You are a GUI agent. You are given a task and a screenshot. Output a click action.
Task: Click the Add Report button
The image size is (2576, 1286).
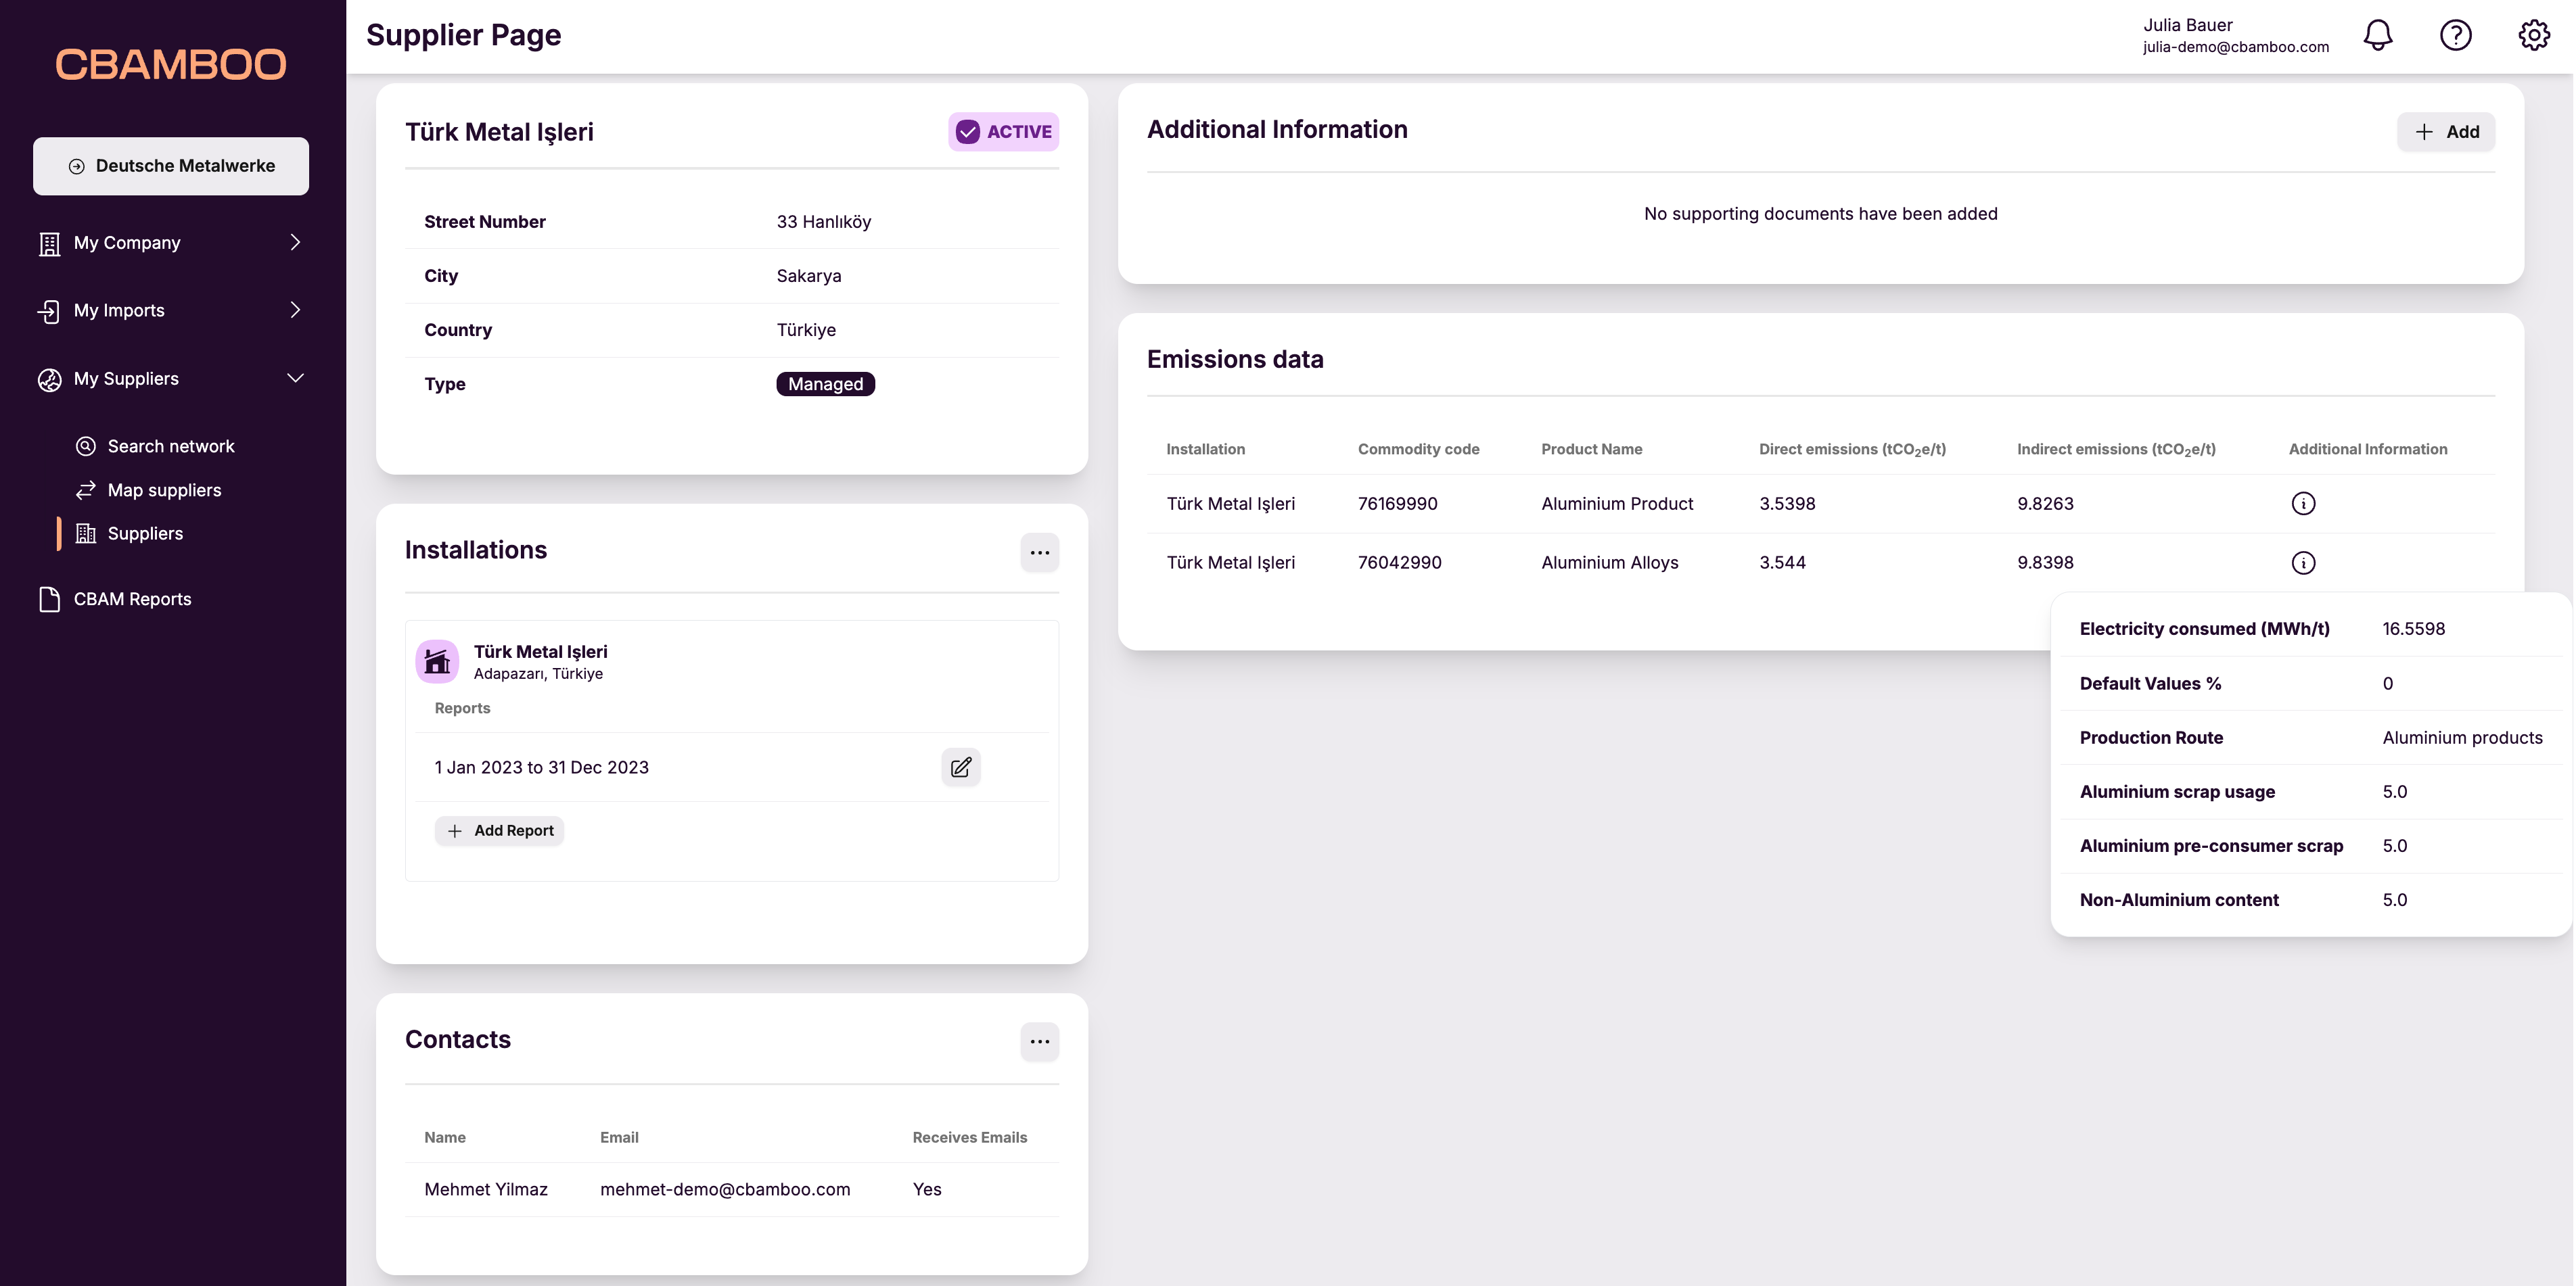pyautogui.click(x=499, y=830)
